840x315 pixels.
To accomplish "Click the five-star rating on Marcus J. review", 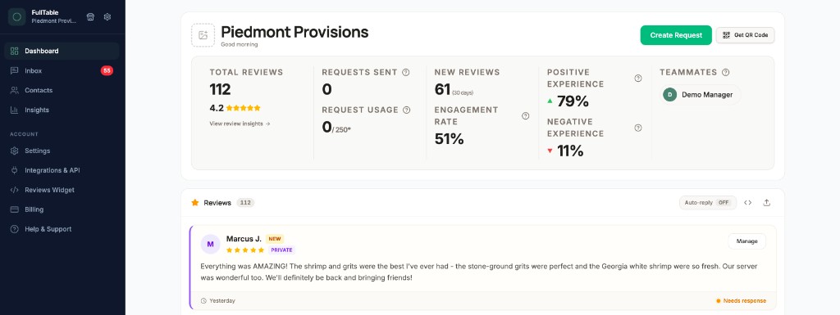I will tap(245, 250).
